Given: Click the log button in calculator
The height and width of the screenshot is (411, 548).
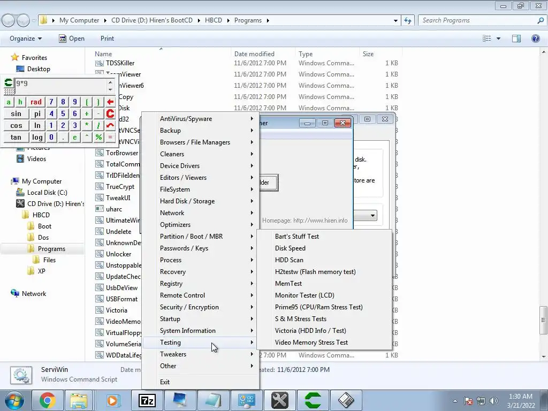Looking at the screenshot, I should 37,138.
